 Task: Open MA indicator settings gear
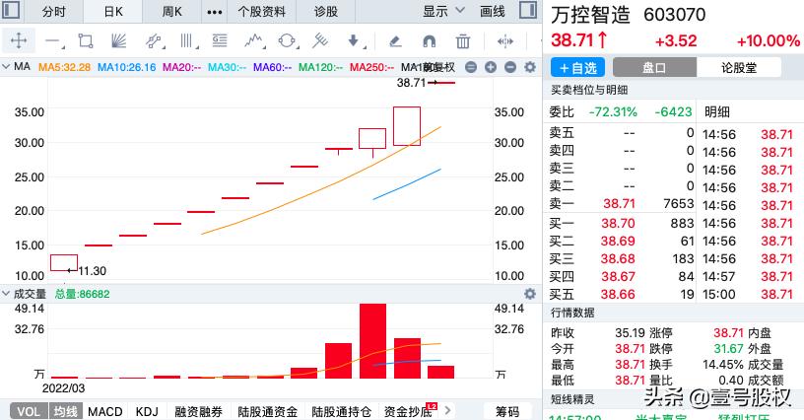point(530,67)
